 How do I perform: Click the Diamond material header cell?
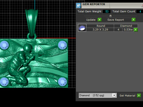(126, 26)
